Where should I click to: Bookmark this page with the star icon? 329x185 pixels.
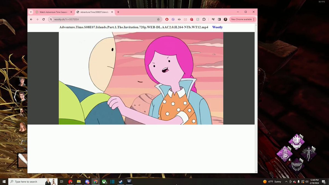(x=158, y=19)
